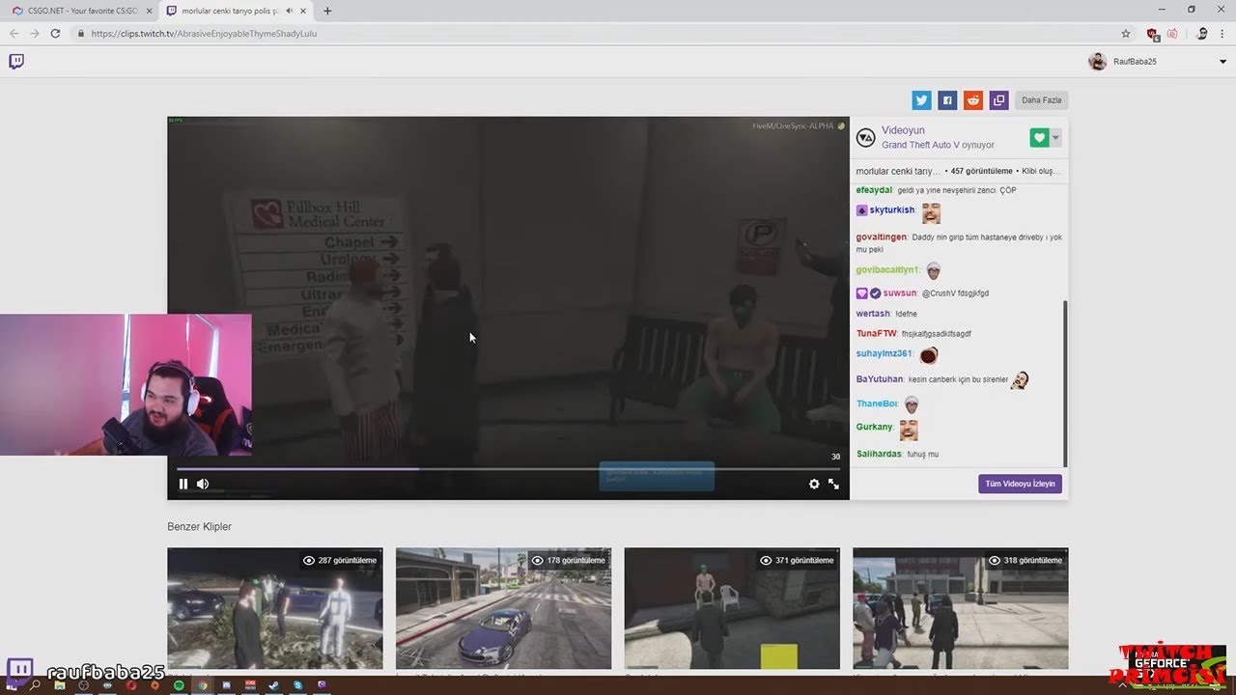Open the uBlock Origin extension icon

click(x=1152, y=34)
